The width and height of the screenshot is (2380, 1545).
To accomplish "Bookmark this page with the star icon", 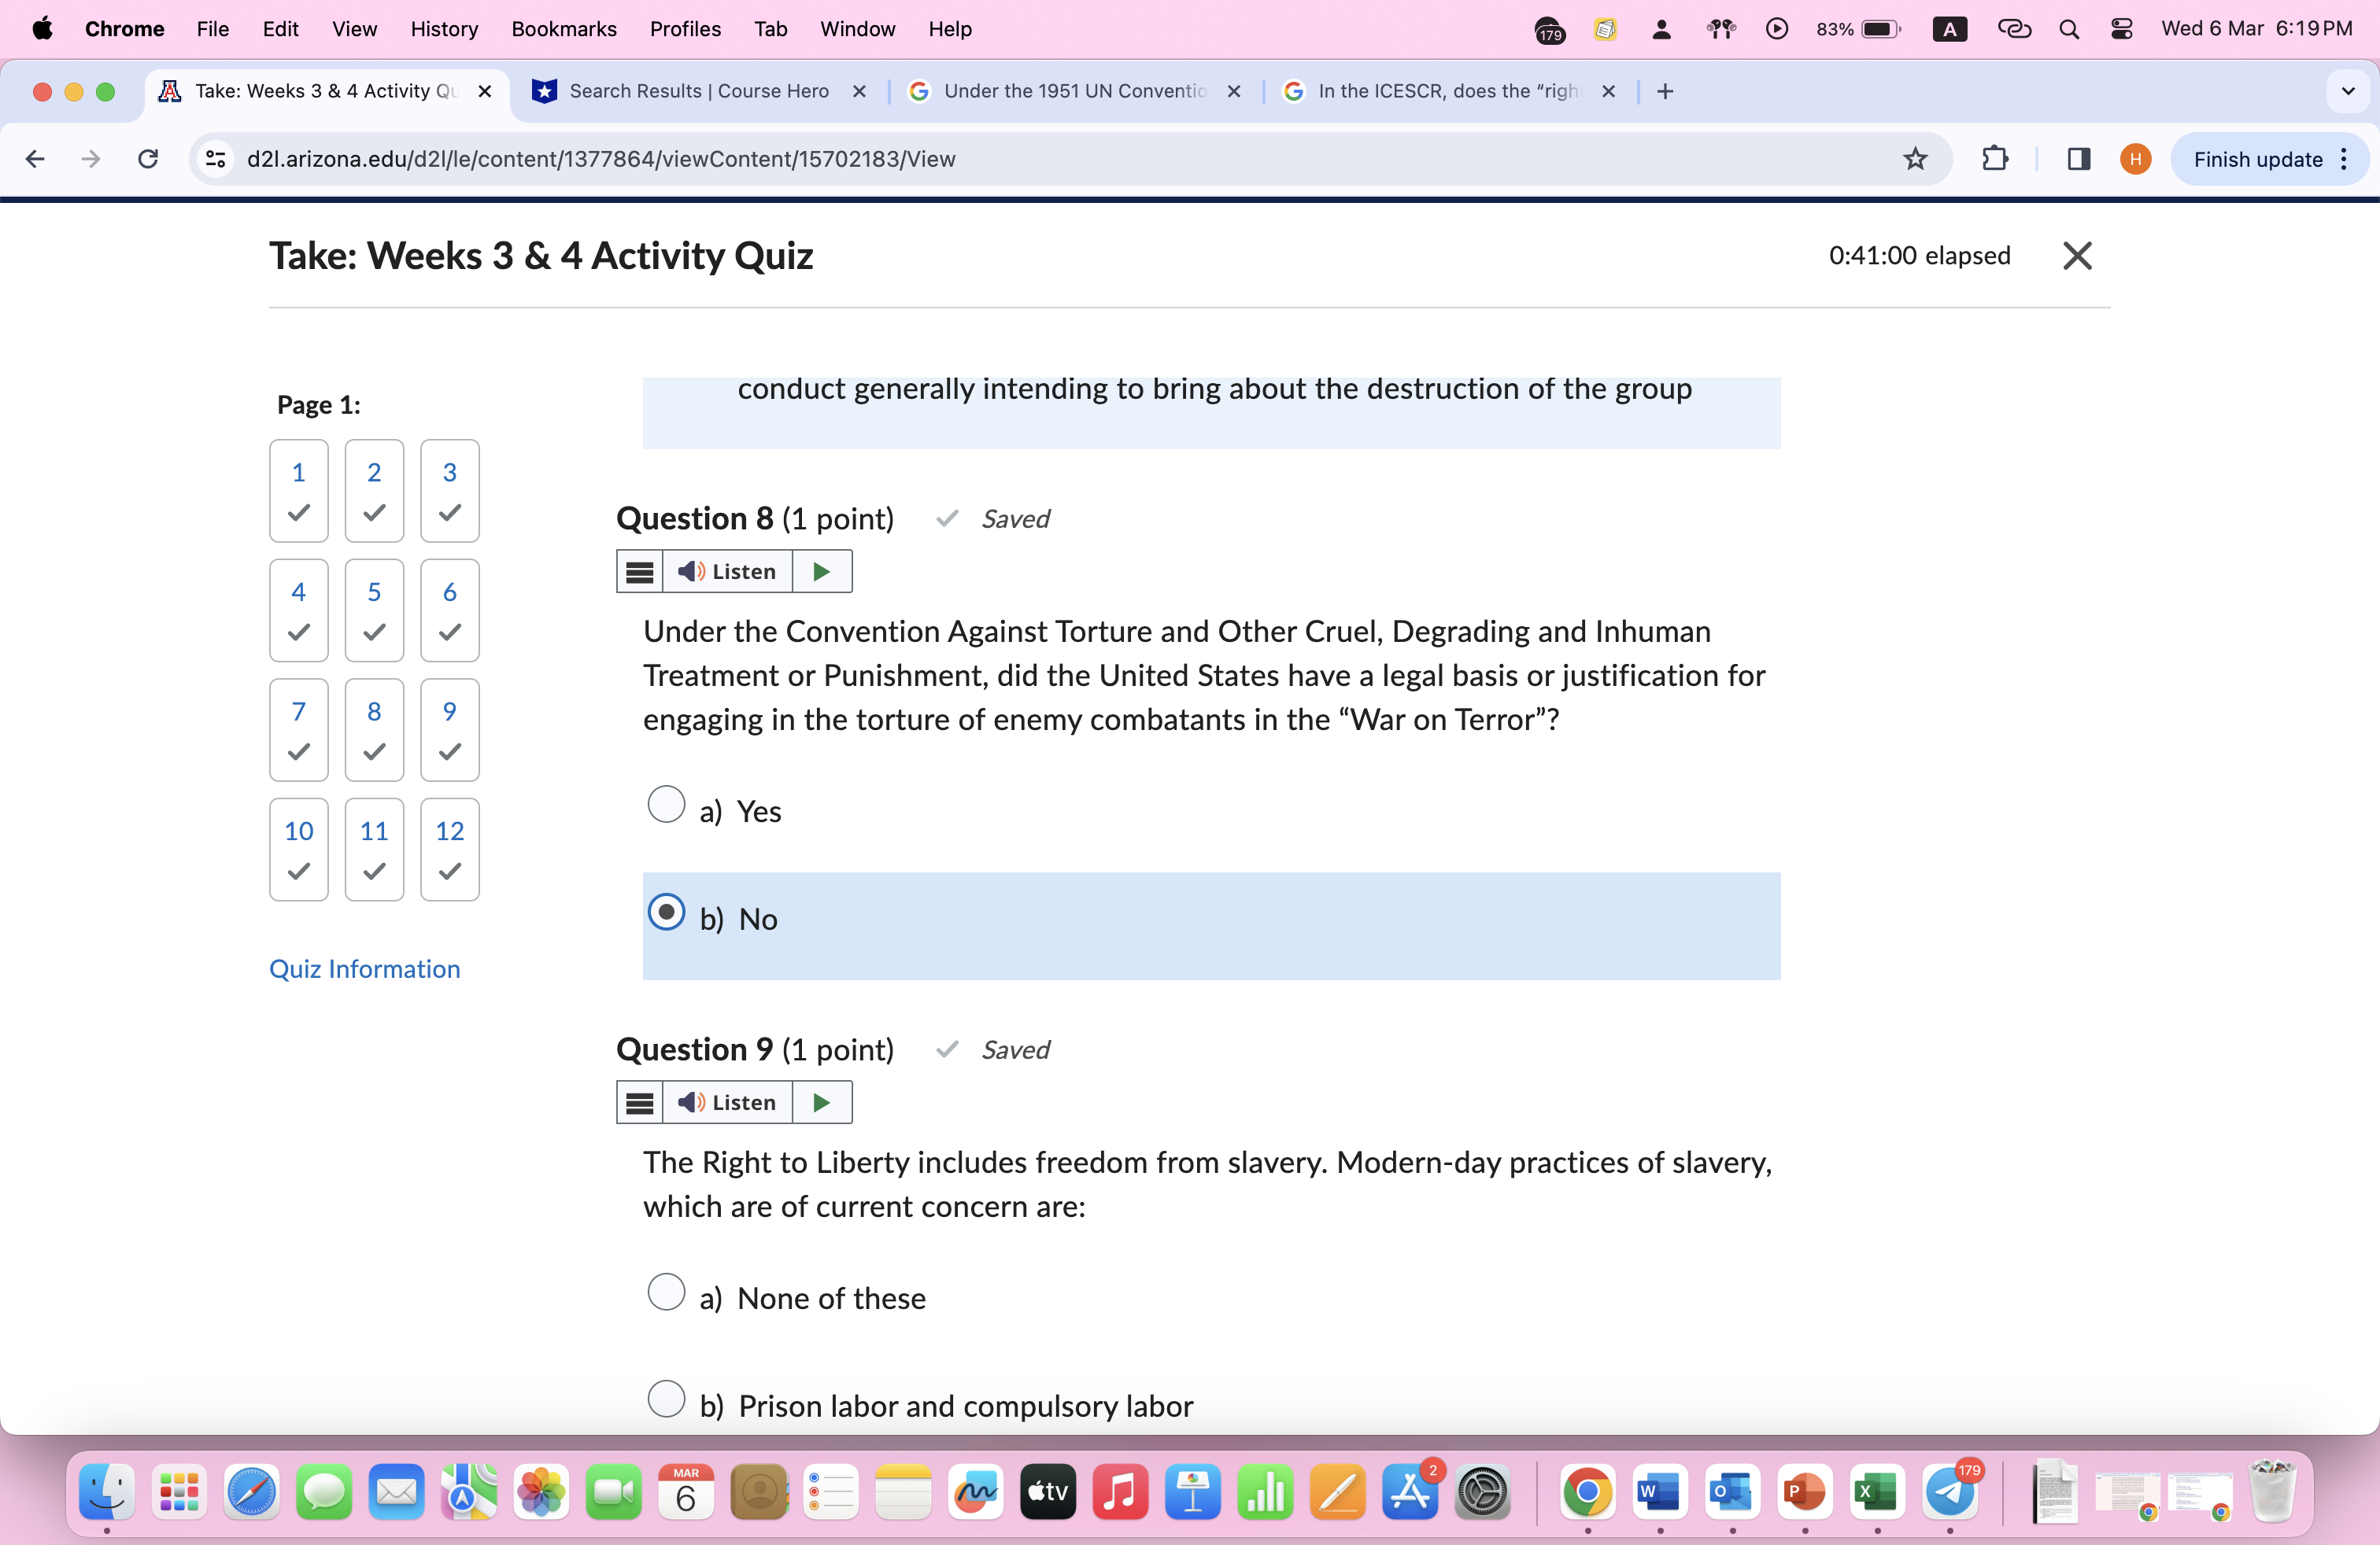I will point(1914,159).
